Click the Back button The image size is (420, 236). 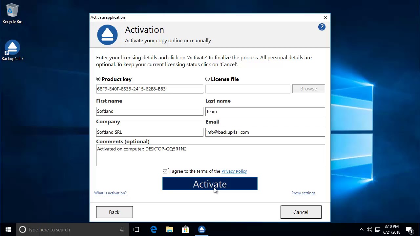point(115,212)
